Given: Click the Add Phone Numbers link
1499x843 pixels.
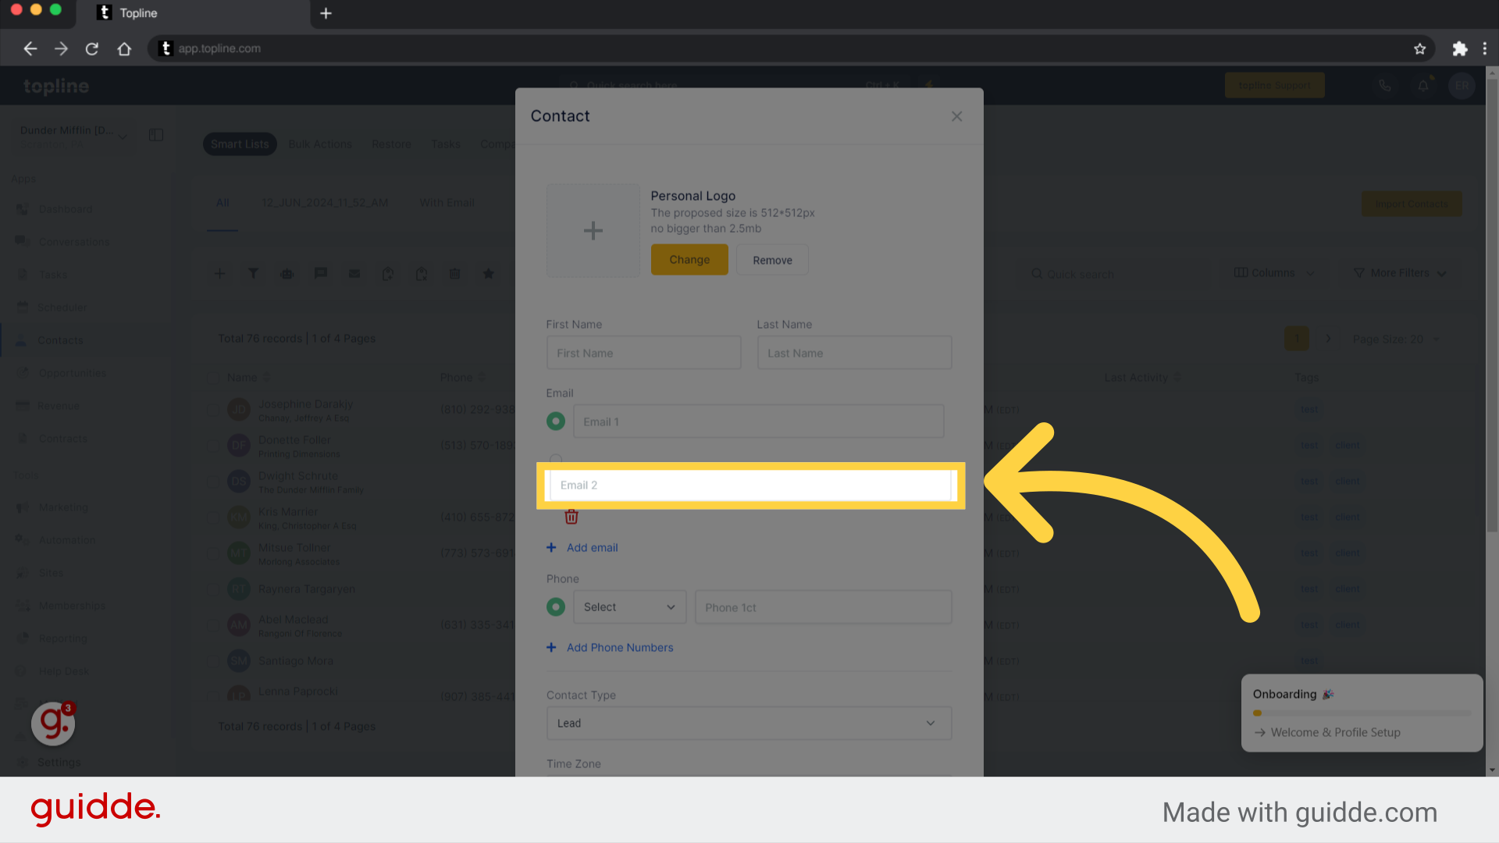Looking at the screenshot, I should point(619,647).
